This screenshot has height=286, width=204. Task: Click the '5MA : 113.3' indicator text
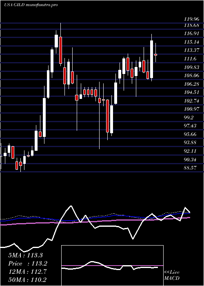click(x=25, y=255)
